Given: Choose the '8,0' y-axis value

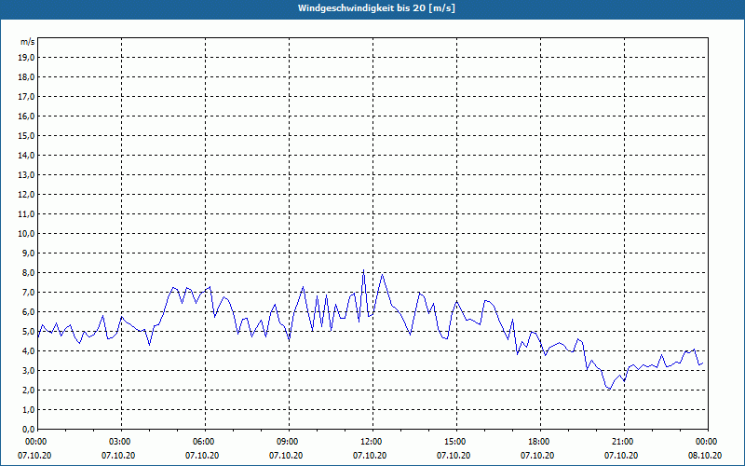Looking at the screenshot, I should pos(29,272).
